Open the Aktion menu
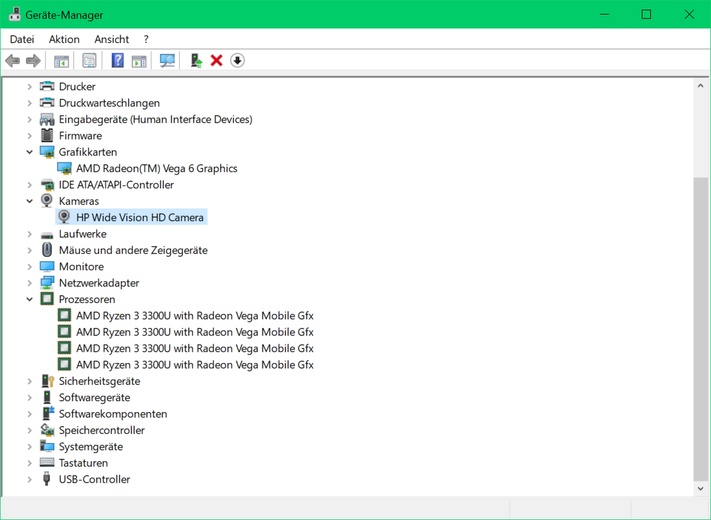This screenshot has height=520, width=711. tap(64, 39)
